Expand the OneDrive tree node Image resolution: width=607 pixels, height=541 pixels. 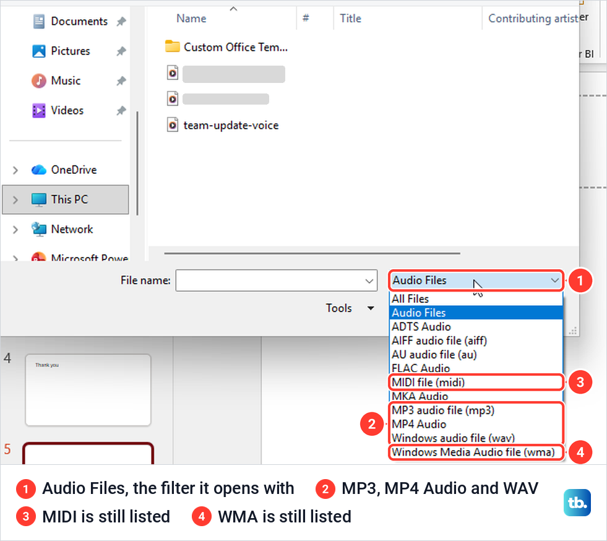pyautogui.click(x=15, y=170)
